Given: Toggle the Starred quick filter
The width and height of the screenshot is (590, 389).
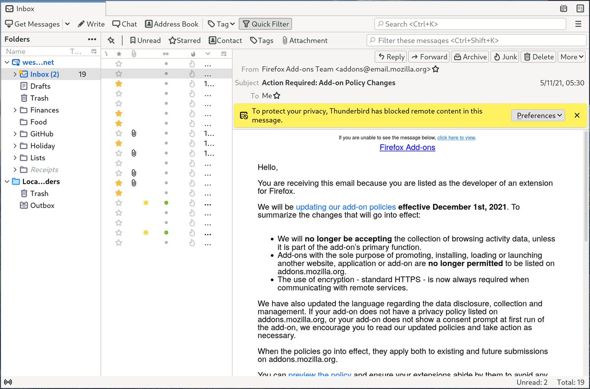Looking at the screenshot, I should coord(184,40).
